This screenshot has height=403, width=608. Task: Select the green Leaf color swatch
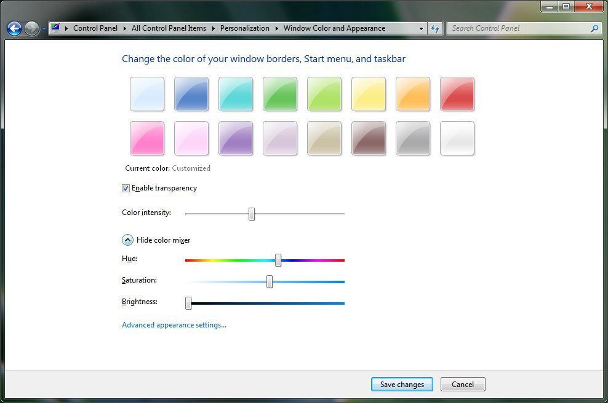[x=279, y=94]
